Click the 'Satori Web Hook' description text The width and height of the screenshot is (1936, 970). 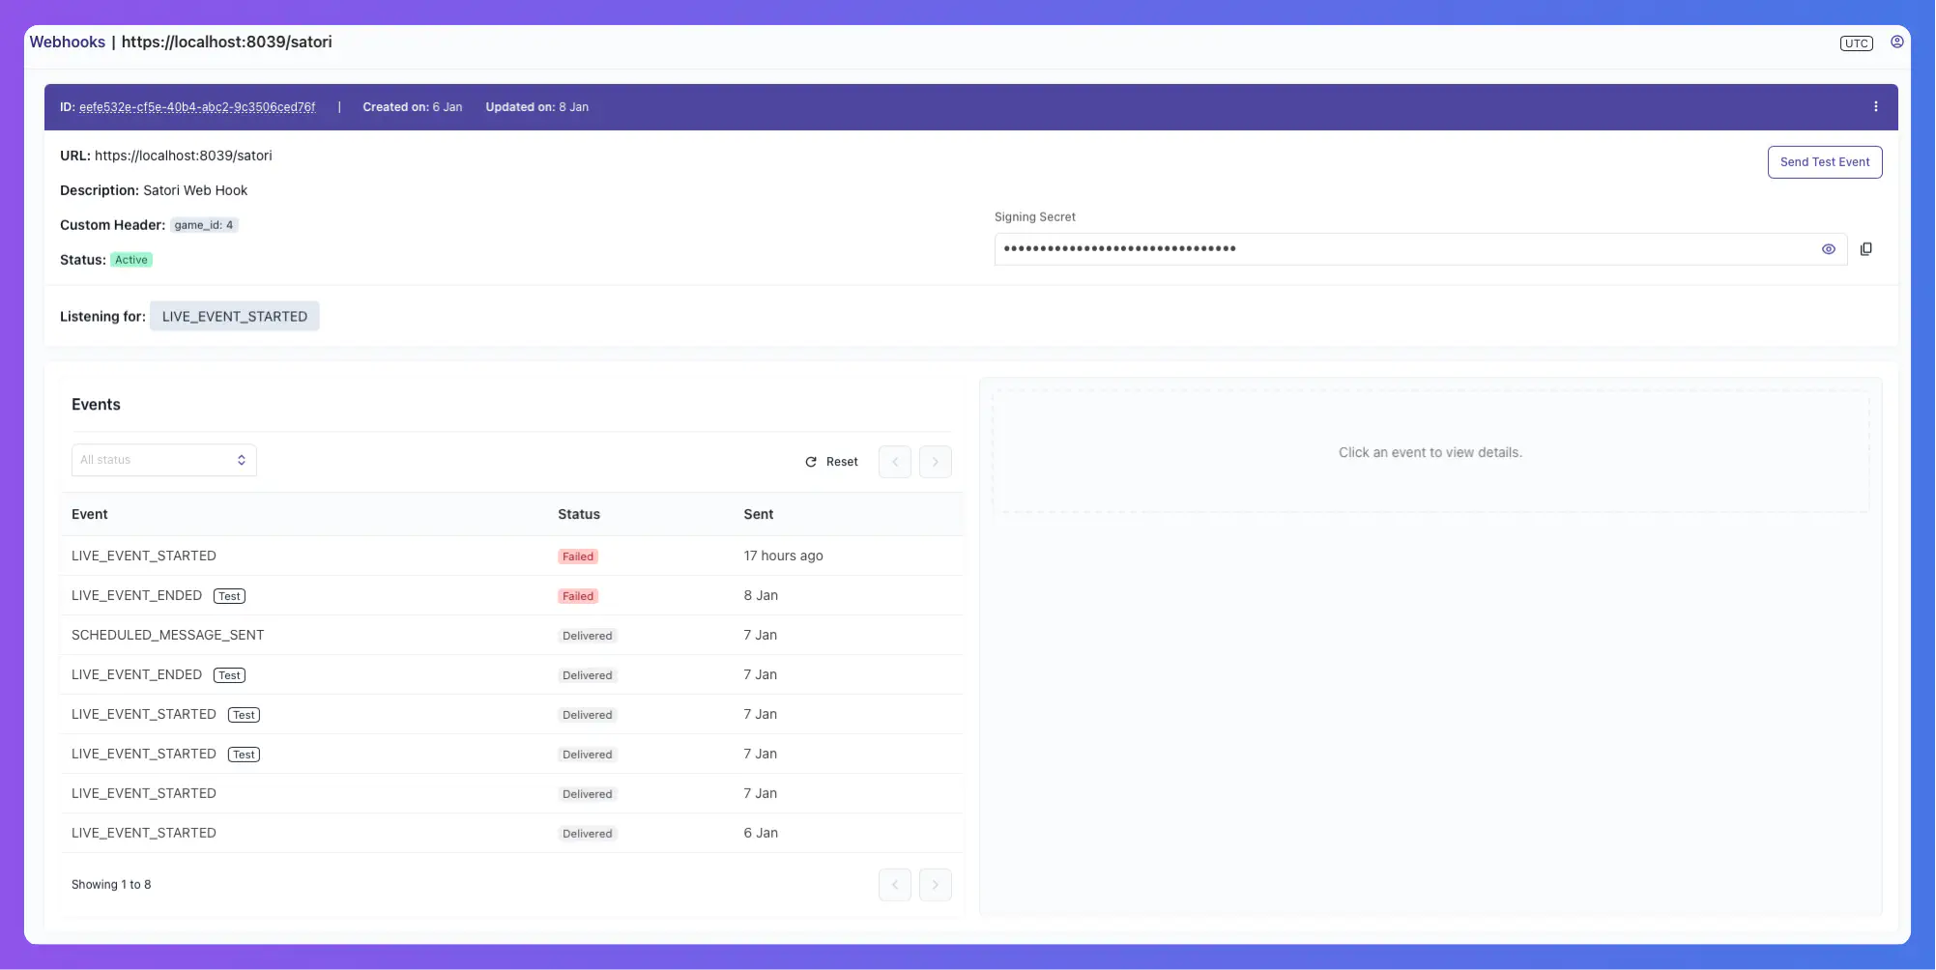(195, 190)
